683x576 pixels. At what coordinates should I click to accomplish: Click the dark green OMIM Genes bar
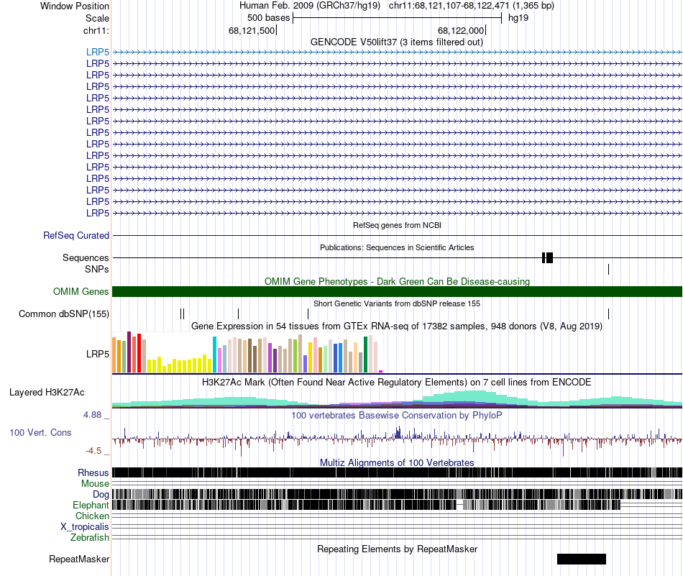point(397,291)
